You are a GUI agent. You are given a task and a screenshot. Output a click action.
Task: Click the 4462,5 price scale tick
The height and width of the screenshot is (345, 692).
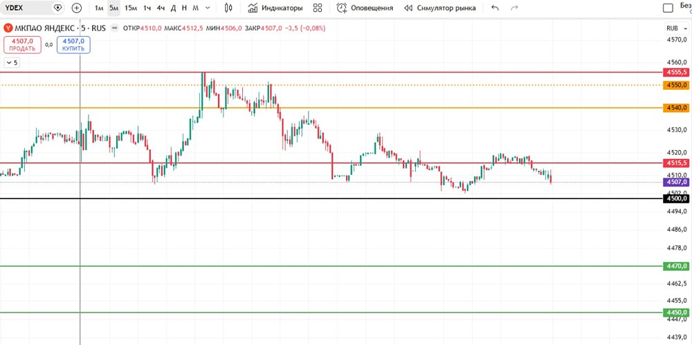tap(676, 282)
